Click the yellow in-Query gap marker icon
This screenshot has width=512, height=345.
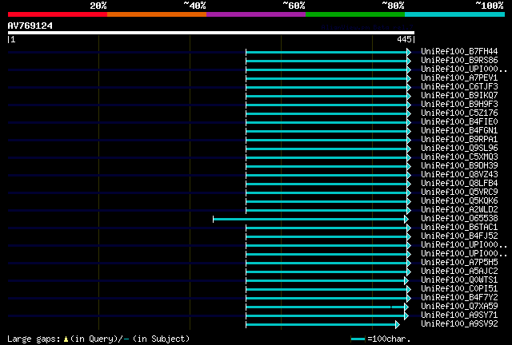pos(66,339)
